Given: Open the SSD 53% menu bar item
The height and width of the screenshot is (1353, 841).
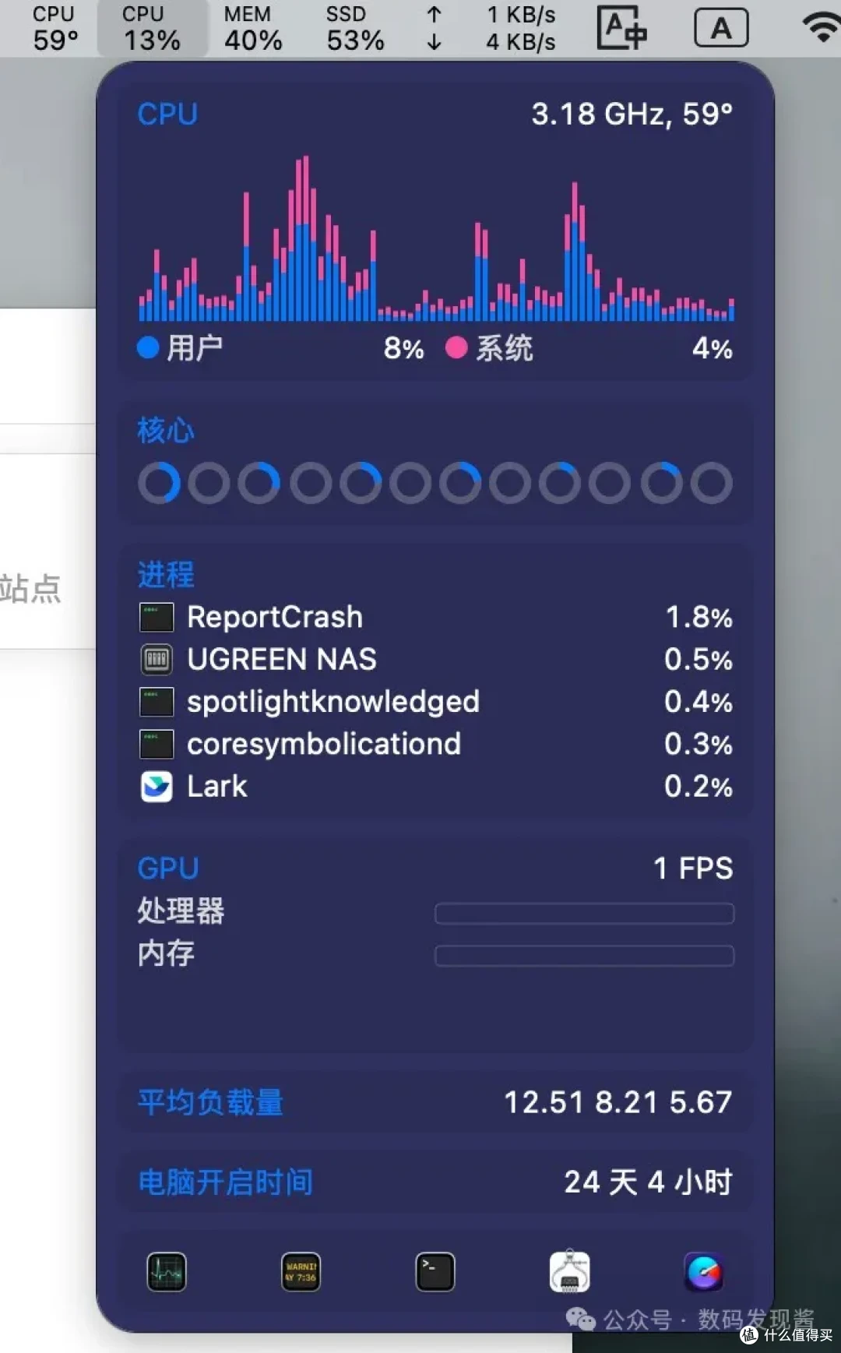Looking at the screenshot, I should 355,28.
